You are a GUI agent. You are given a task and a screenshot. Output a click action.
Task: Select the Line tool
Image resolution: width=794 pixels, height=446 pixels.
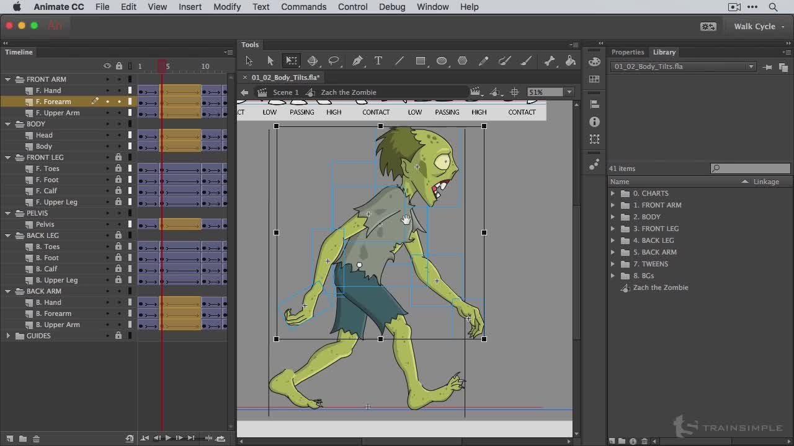pyautogui.click(x=399, y=61)
